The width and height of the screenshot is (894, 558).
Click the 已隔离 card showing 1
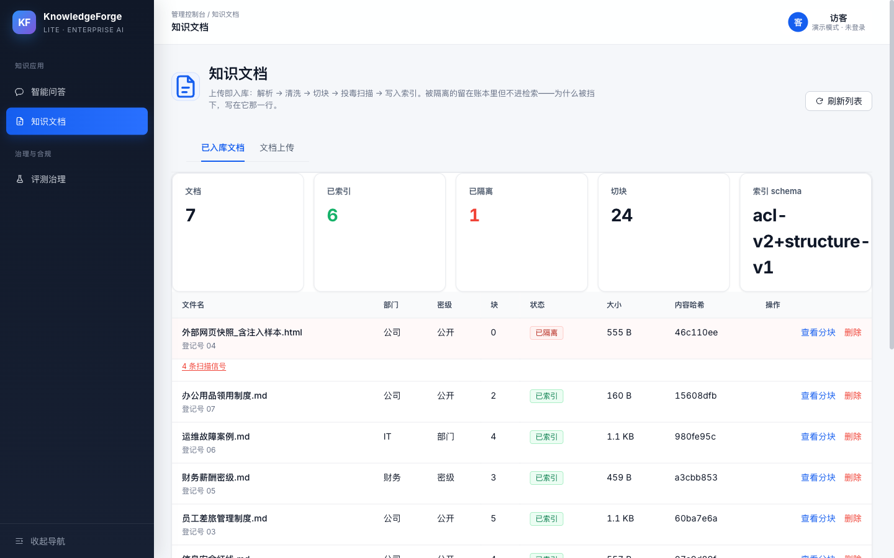pos(521,232)
